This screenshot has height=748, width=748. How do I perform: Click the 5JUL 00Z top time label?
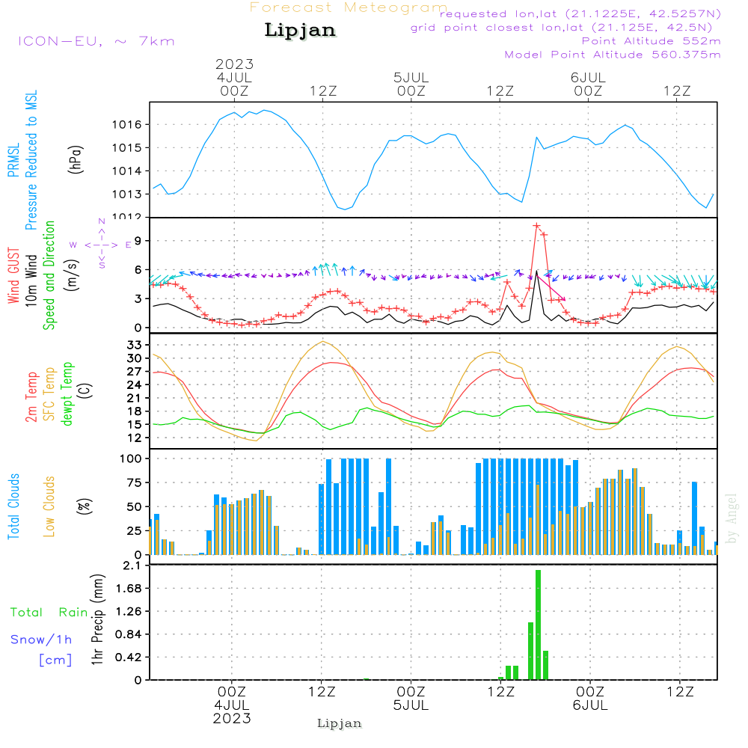[x=411, y=84]
